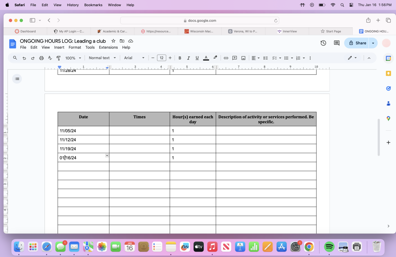Open the Extensions menu
This screenshot has width=396, height=257.
click(108, 48)
